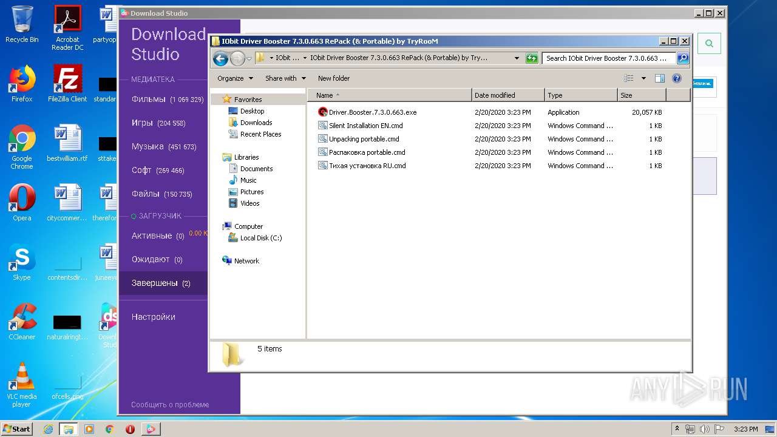Viewport: 777px width, 437px height.
Task: Open Opera desktop shortcut
Action: (22, 203)
